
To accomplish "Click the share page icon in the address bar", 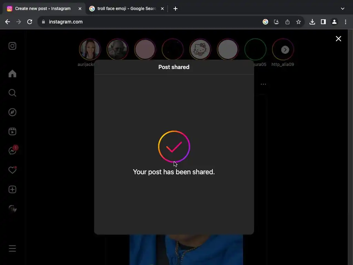I will click(287, 22).
